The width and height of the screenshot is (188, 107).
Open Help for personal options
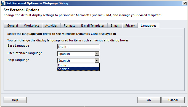[15, 100]
